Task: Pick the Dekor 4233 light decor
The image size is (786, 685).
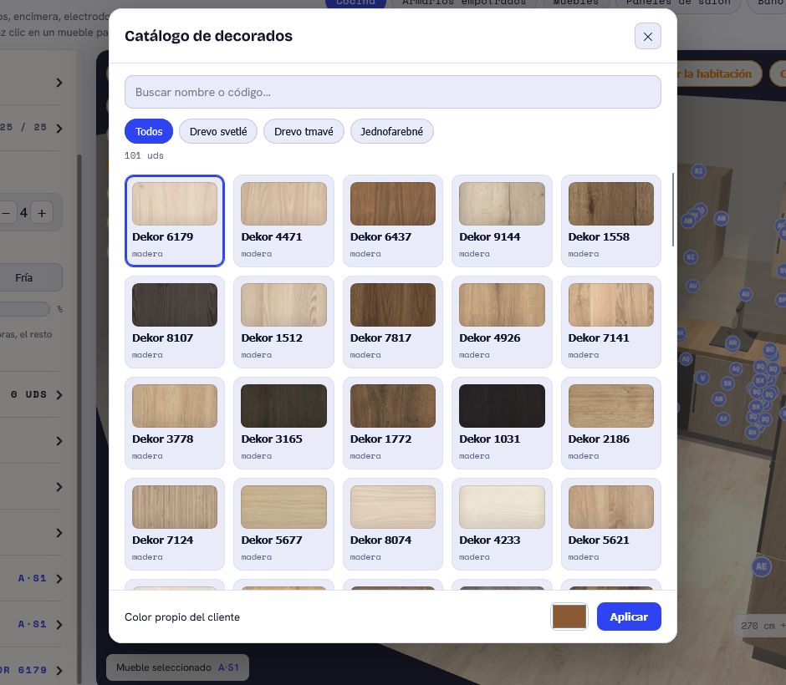Action: pos(502,524)
